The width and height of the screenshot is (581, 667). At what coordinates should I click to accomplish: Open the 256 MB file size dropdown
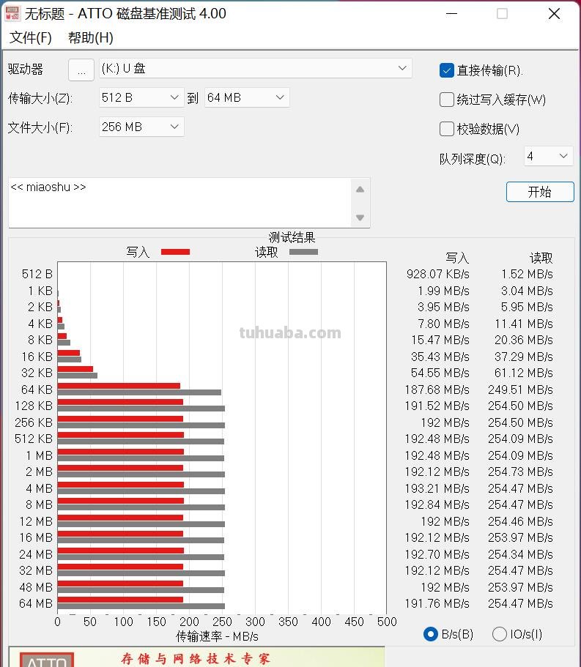pos(141,127)
